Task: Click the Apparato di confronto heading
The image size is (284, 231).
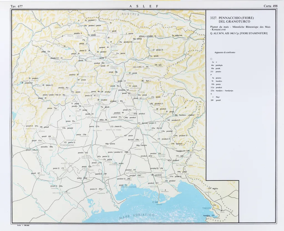Action: click(225, 52)
